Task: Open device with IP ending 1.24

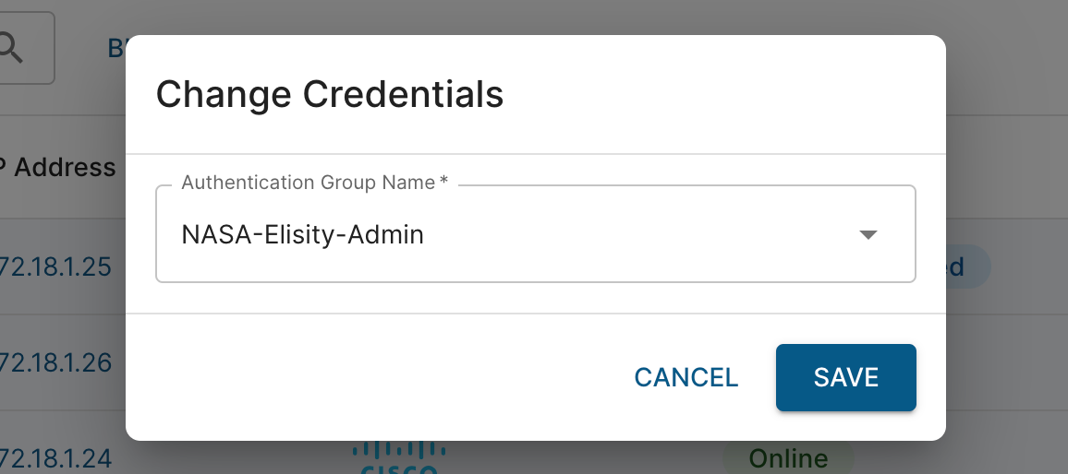Action: click(x=55, y=457)
